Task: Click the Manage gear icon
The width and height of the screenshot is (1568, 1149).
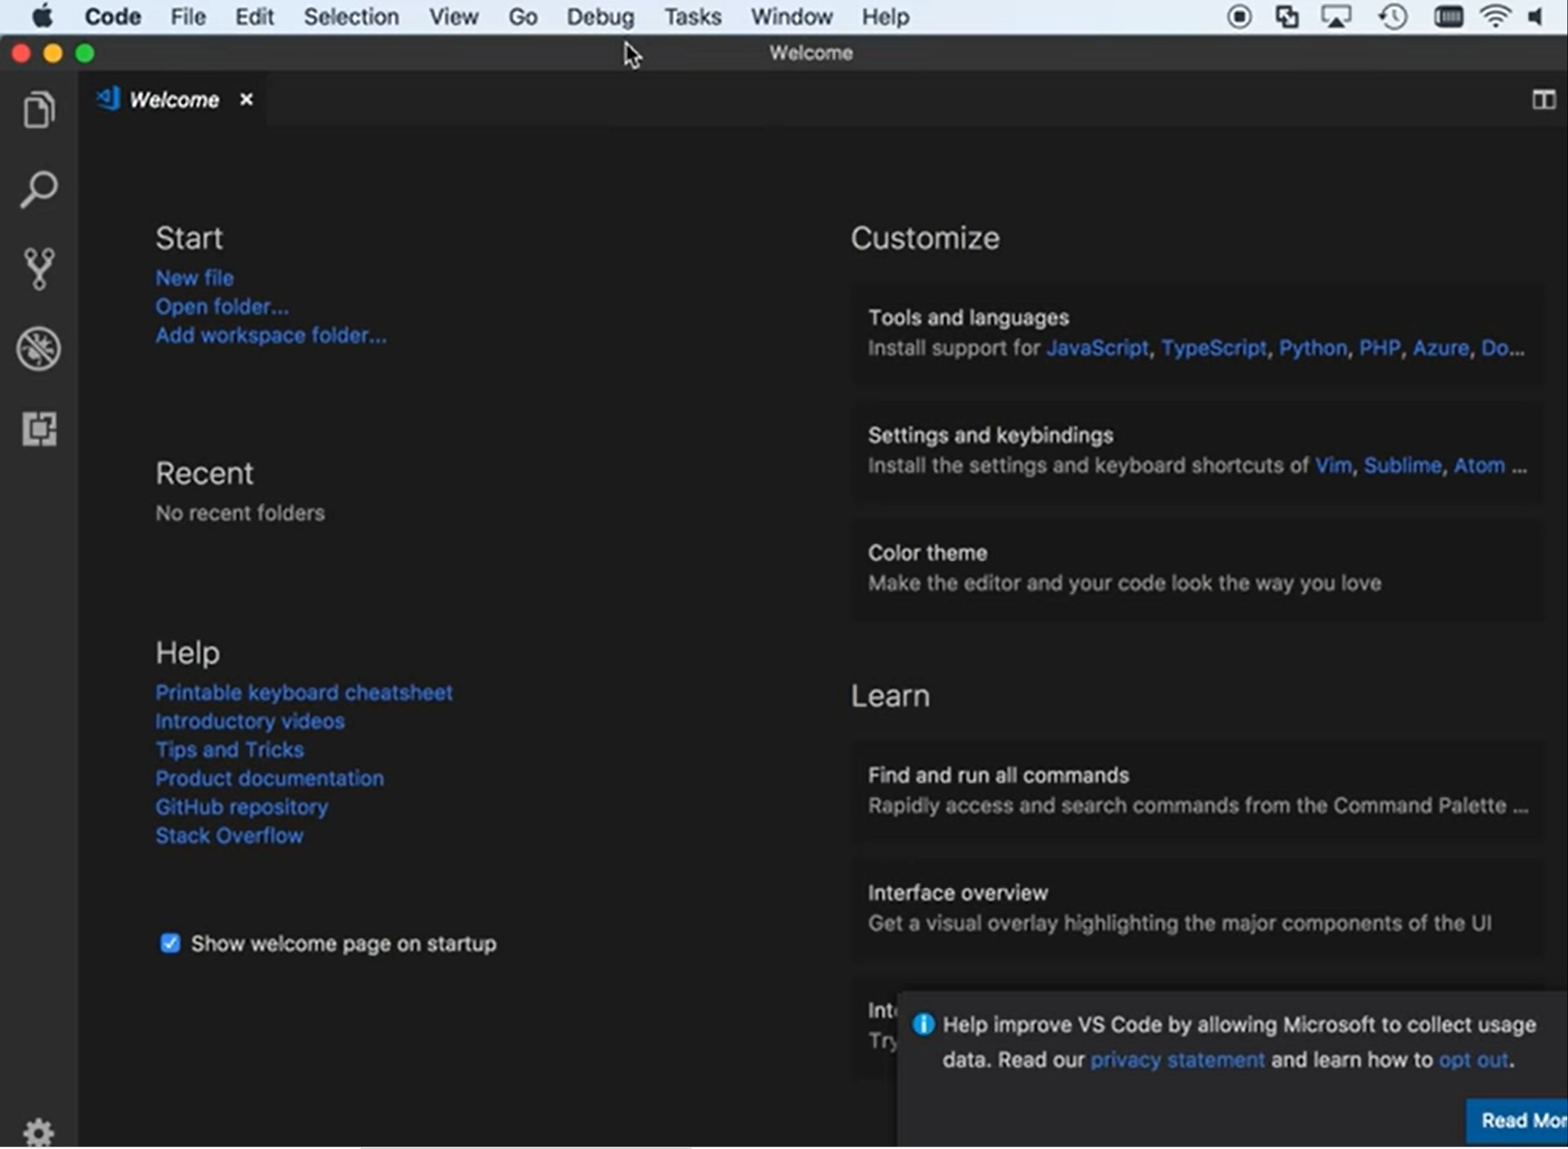Action: click(x=39, y=1133)
